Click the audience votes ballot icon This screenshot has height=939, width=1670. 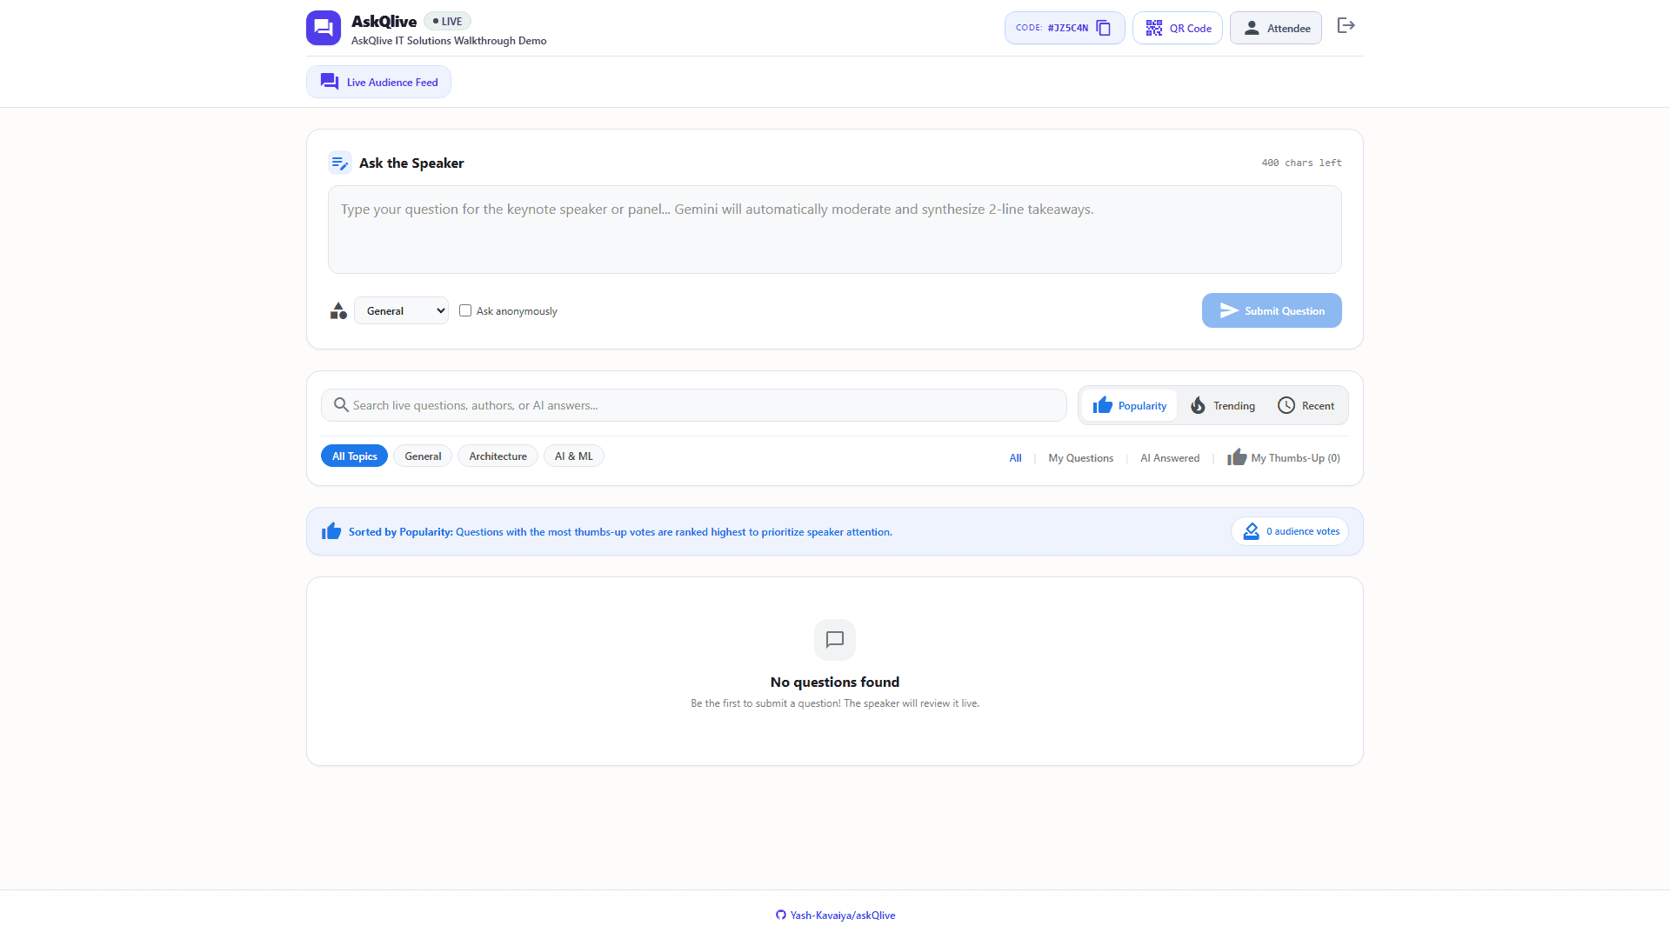click(x=1251, y=531)
